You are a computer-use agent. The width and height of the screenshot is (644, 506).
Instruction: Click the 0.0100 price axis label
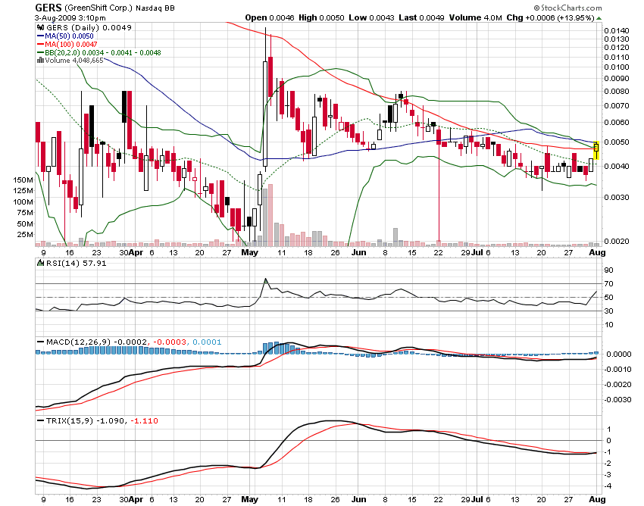[x=617, y=67]
